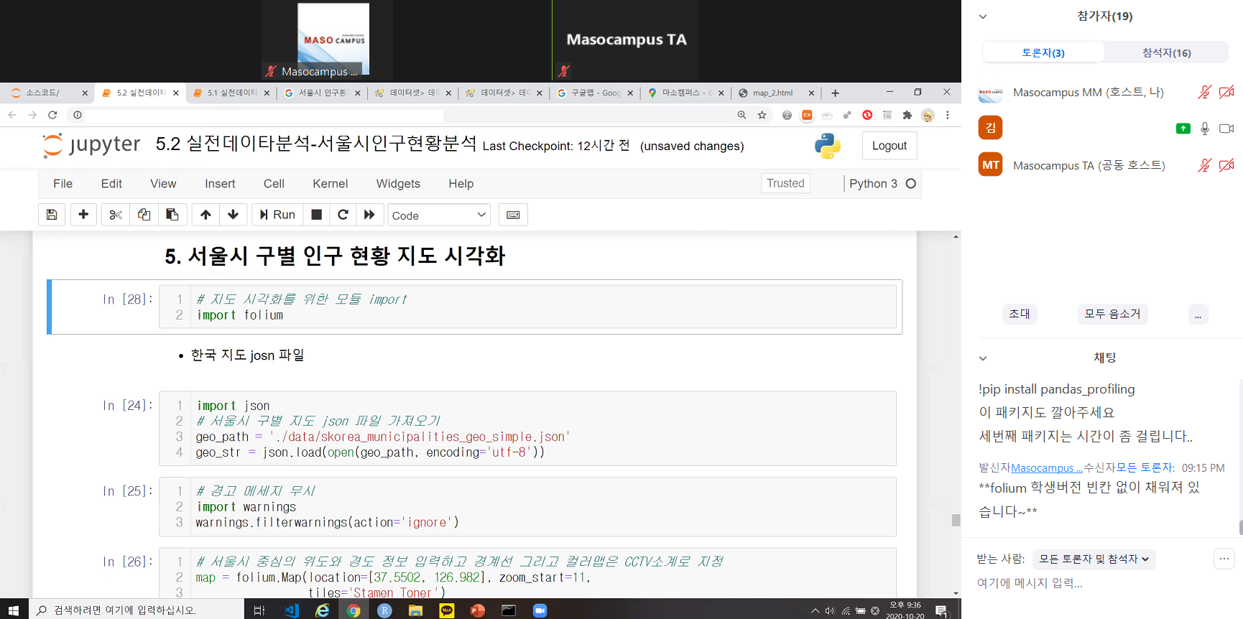Paste cells below using the clipboard icon
The image size is (1243, 619).
(172, 215)
